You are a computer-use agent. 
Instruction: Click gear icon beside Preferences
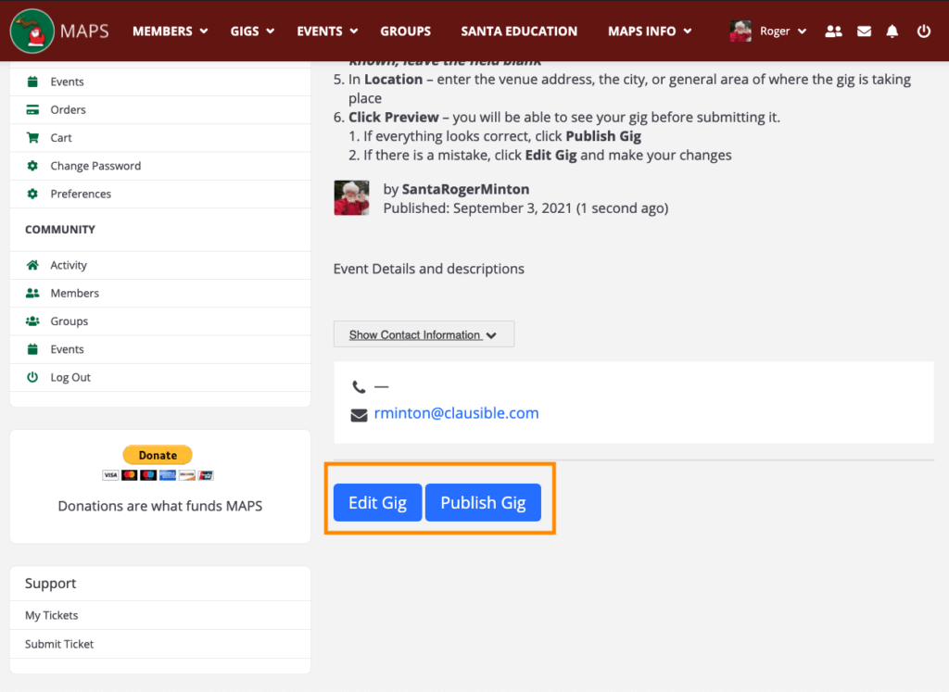pos(32,194)
